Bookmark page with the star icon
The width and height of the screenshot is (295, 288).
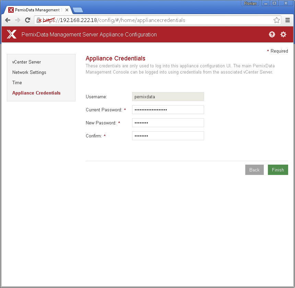276,20
